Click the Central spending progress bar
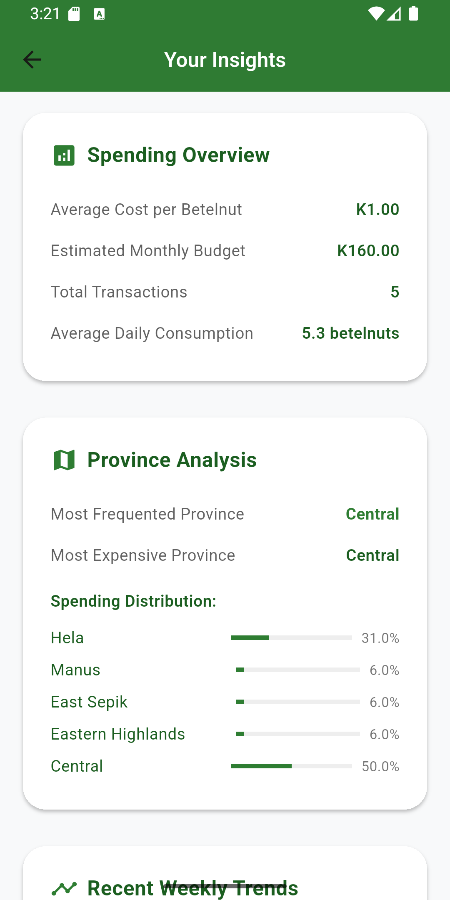 pyautogui.click(x=291, y=766)
